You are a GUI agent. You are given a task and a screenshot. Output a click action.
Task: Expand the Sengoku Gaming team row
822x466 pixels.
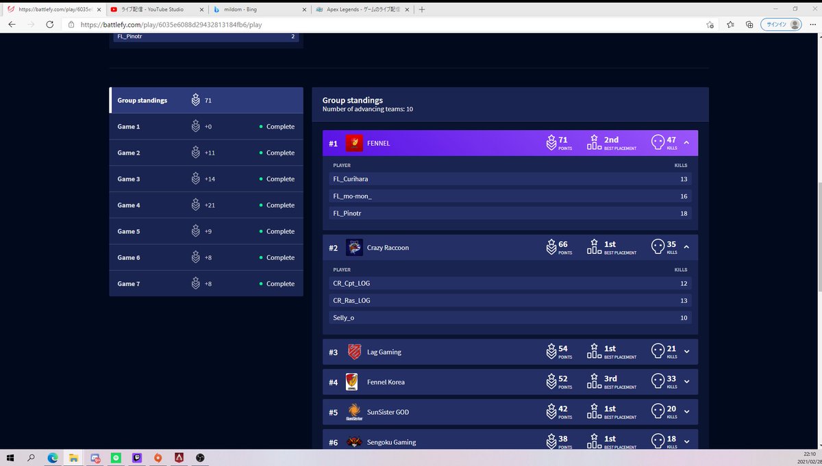pyautogui.click(x=686, y=442)
